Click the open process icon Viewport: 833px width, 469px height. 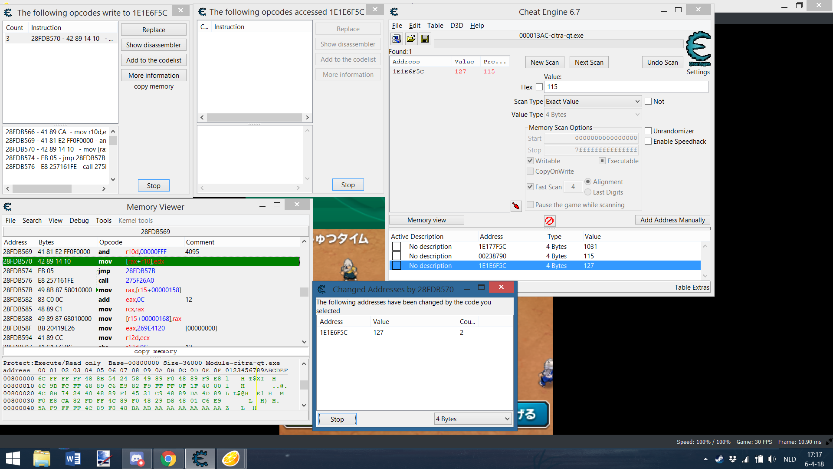pos(397,39)
